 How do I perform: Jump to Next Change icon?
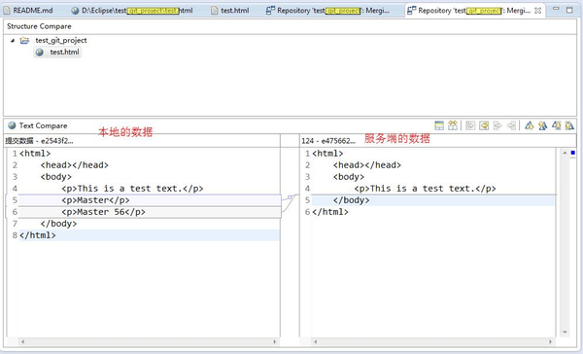[x=556, y=125]
